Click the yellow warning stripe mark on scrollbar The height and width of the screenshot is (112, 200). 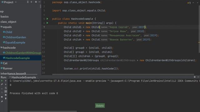(199, 42)
